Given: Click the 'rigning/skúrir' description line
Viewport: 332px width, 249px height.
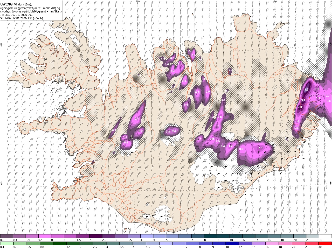Looking at the screenshot, I should [30, 8].
